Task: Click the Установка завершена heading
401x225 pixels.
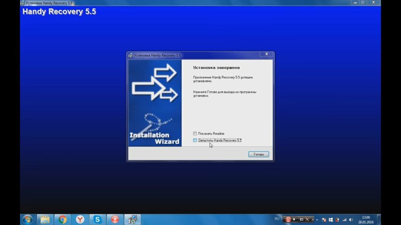Action: point(216,67)
